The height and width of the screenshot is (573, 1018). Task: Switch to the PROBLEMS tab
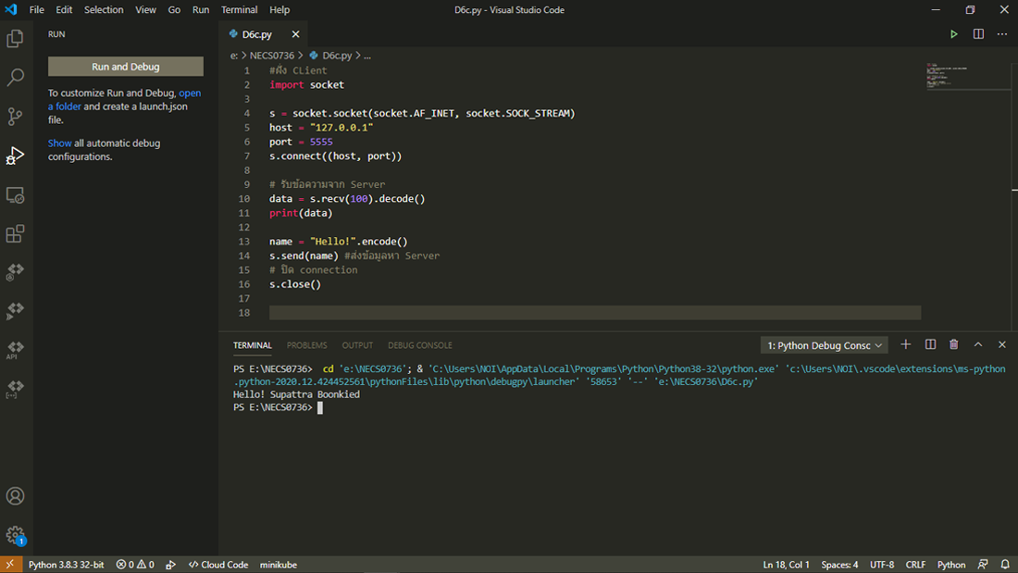click(306, 345)
